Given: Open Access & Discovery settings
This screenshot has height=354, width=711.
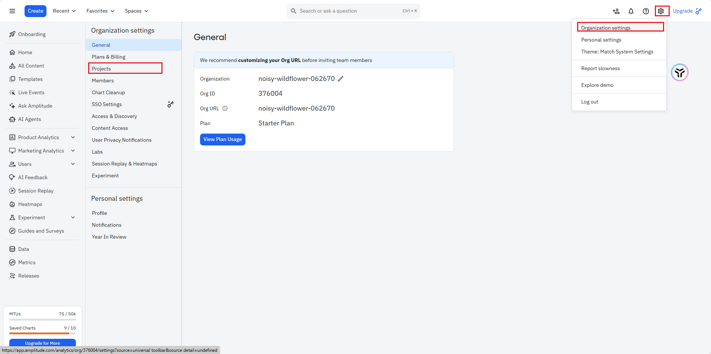Looking at the screenshot, I should (x=133, y=116).
